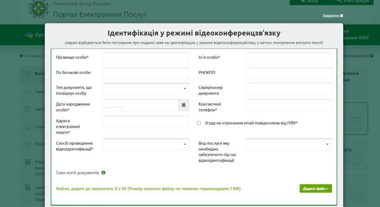The width and height of the screenshot is (380, 207).
Task: Open the Вид послуги dropdown list
Action: point(289,144)
